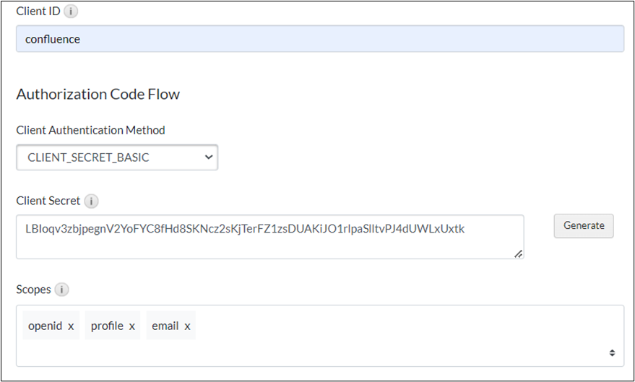Select the profile scope tag text
This screenshot has height=382, width=635.
(107, 326)
